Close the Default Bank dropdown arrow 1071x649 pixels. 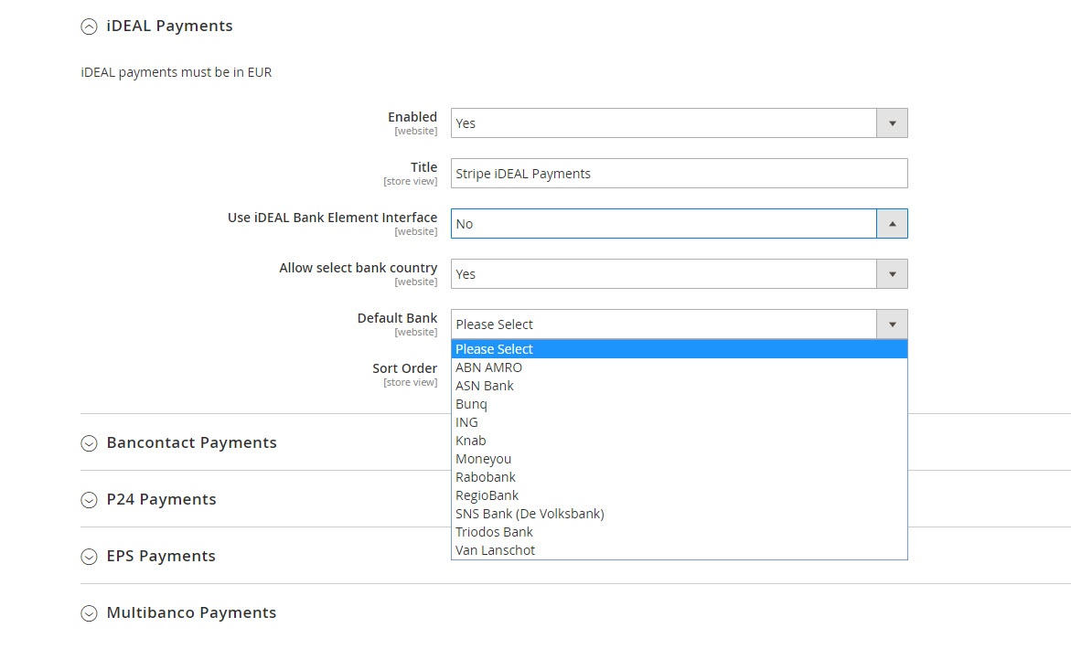(892, 324)
